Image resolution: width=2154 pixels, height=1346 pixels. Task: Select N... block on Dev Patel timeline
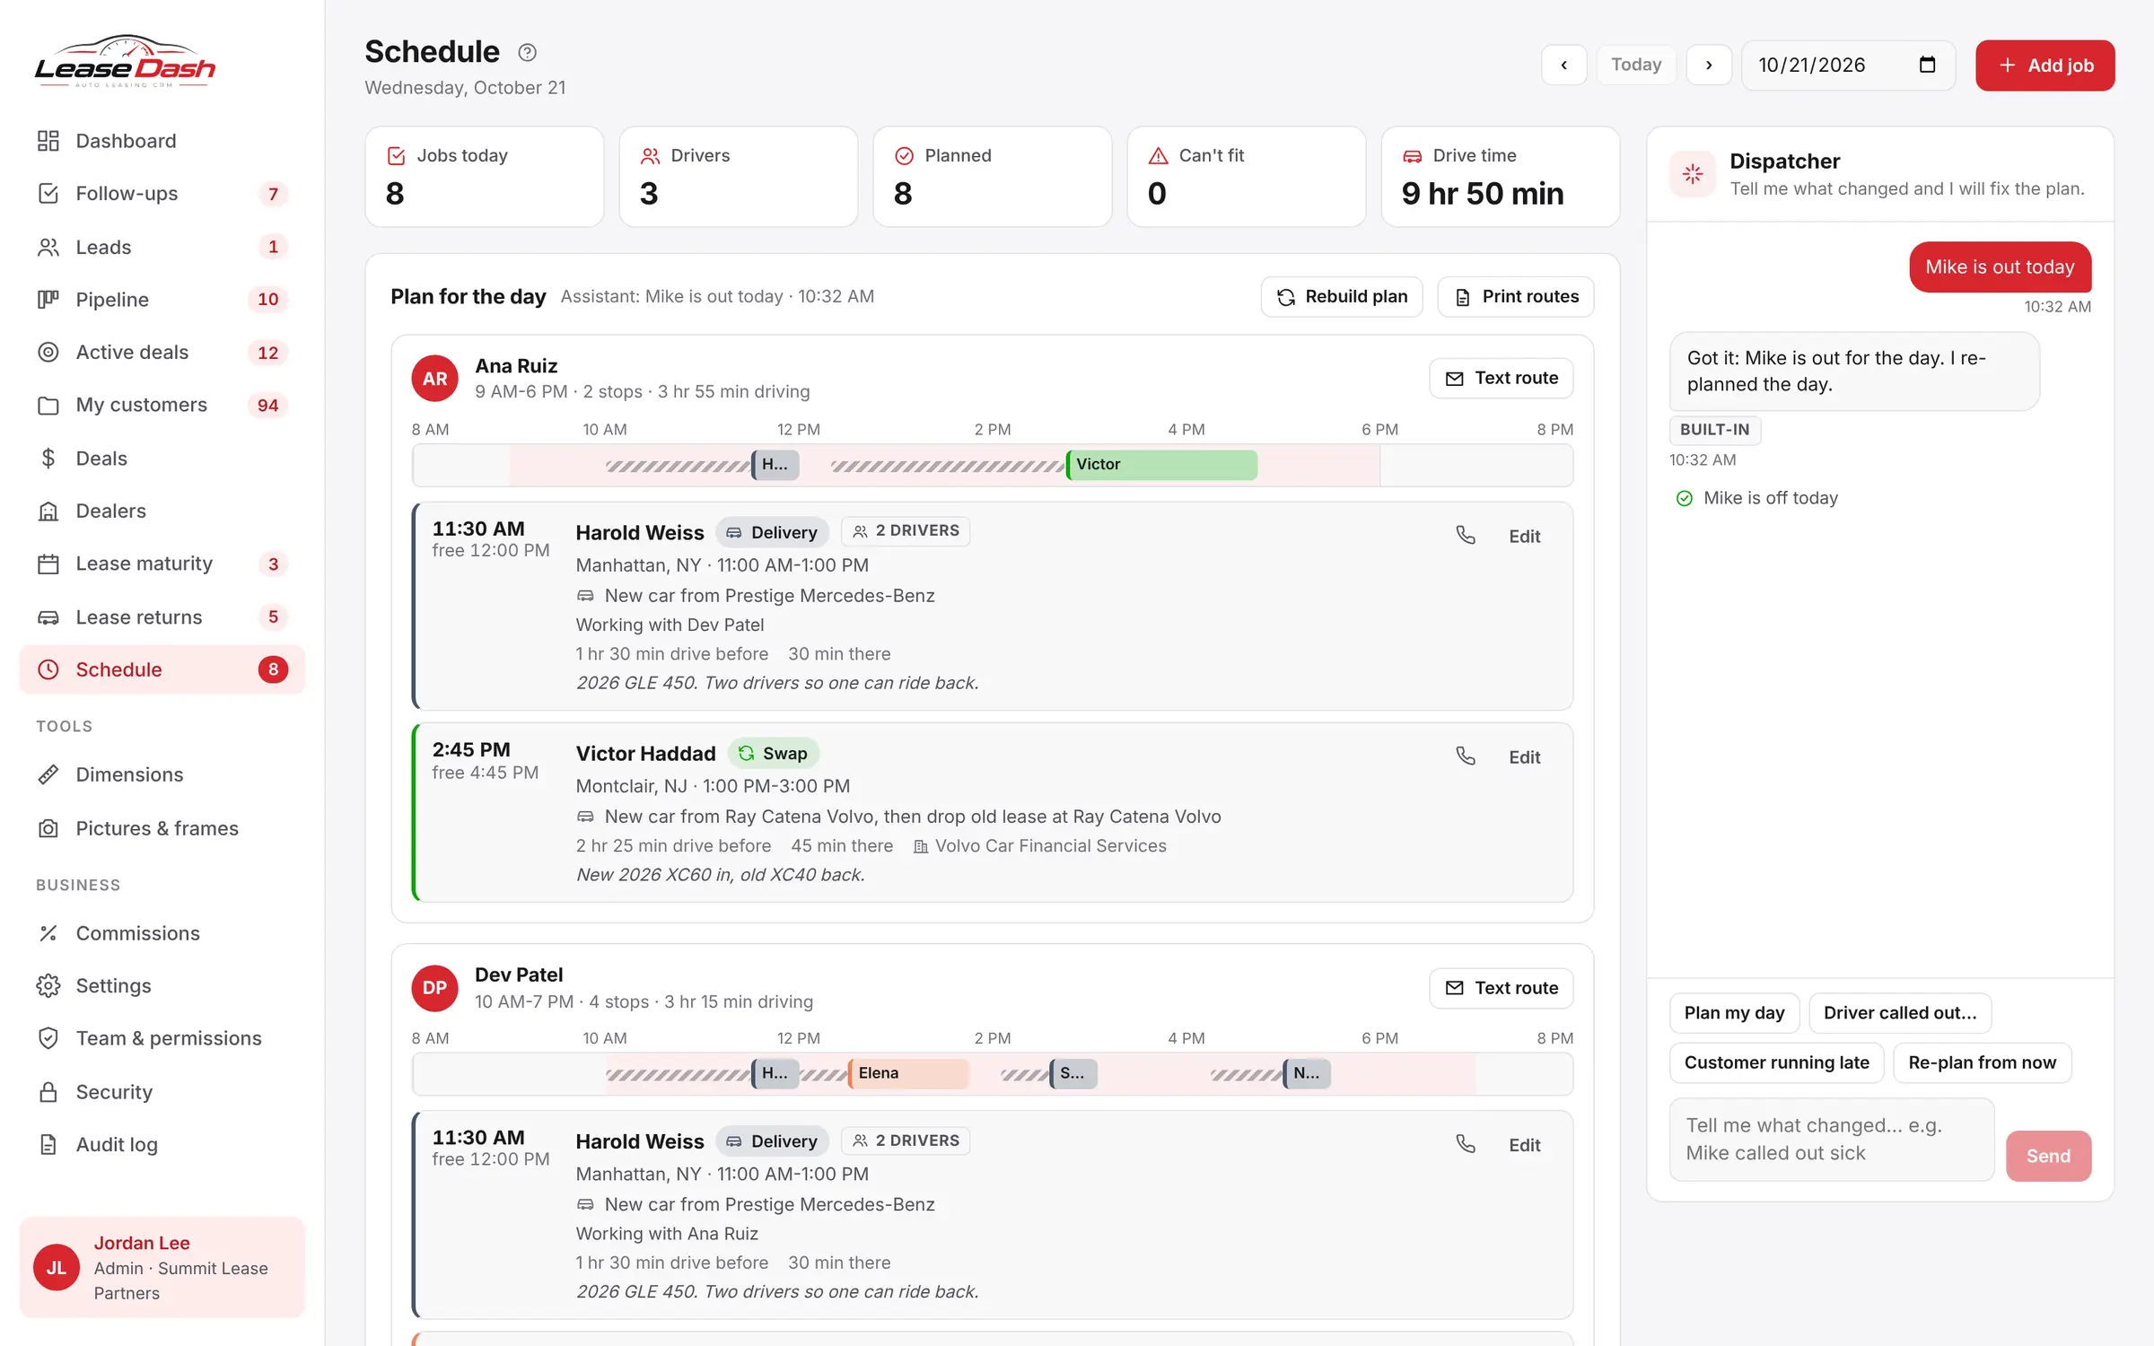[x=1307, y=1073]
